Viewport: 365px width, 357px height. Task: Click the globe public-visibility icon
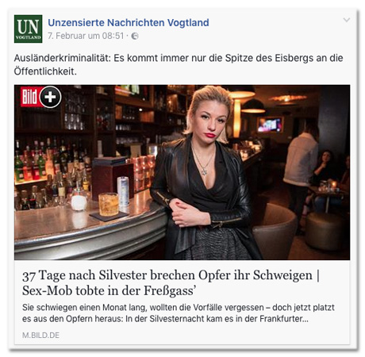(135, 36)
